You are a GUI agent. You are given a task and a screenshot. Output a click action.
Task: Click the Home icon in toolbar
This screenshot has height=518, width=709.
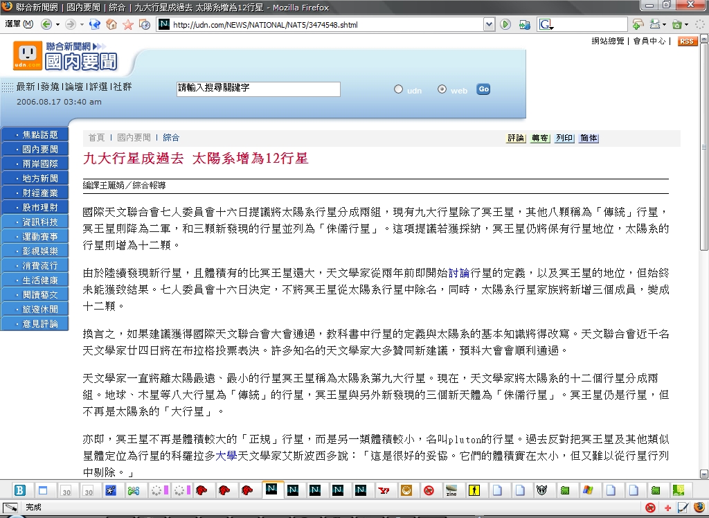coord(111,24)
